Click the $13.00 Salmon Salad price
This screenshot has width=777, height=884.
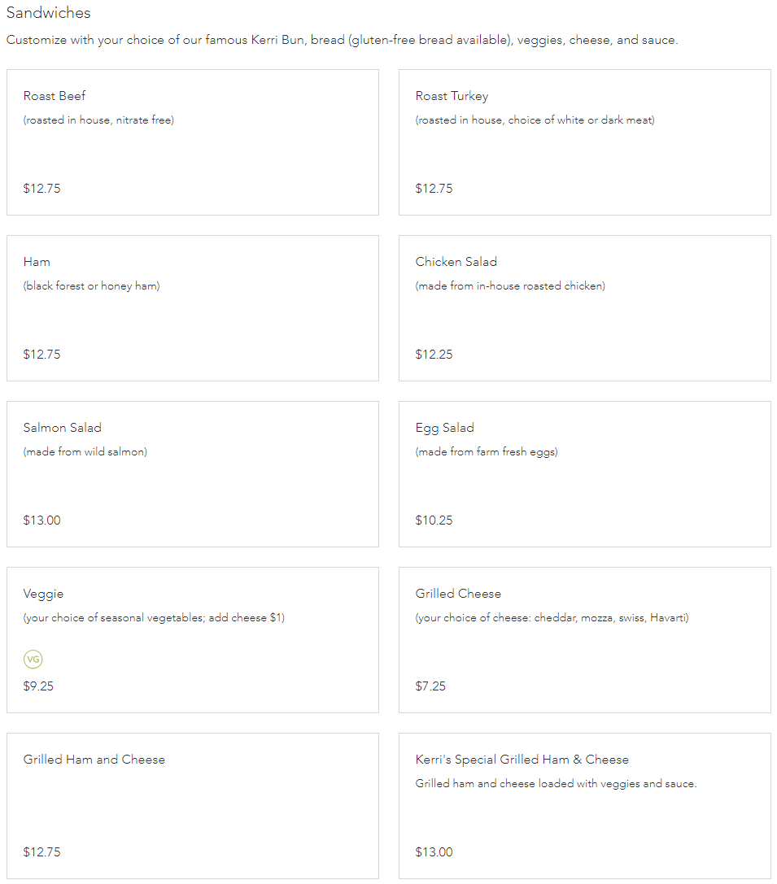point(41,520)
